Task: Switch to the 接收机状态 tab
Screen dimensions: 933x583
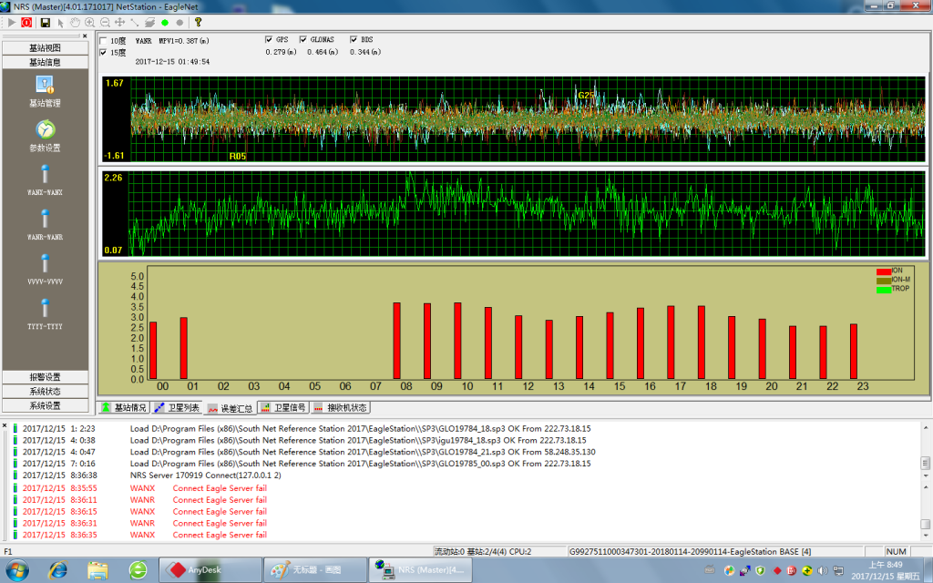Action: [341, 408]
